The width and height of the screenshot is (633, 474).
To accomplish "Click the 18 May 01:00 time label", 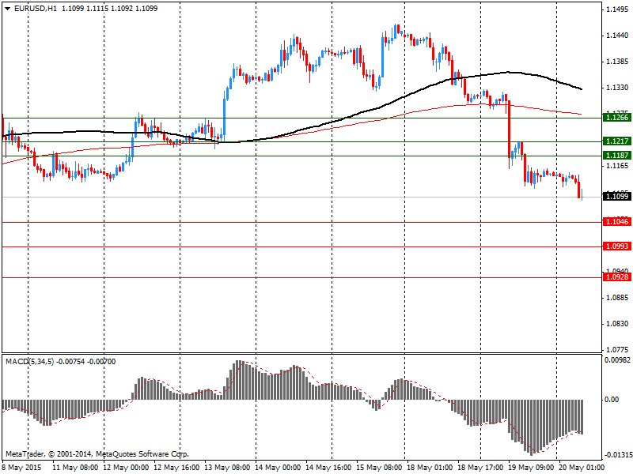I will (430, 468).
